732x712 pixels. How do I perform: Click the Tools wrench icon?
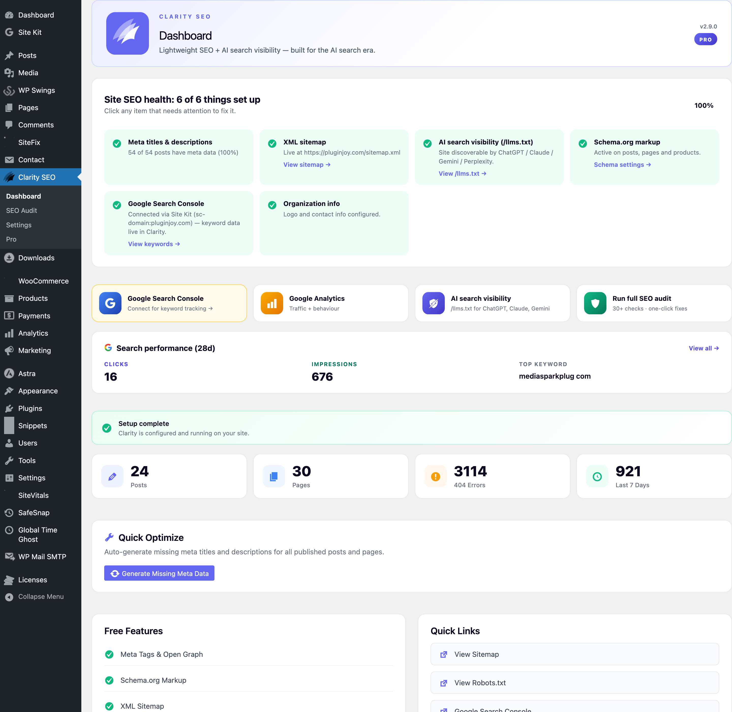point(9,461)
